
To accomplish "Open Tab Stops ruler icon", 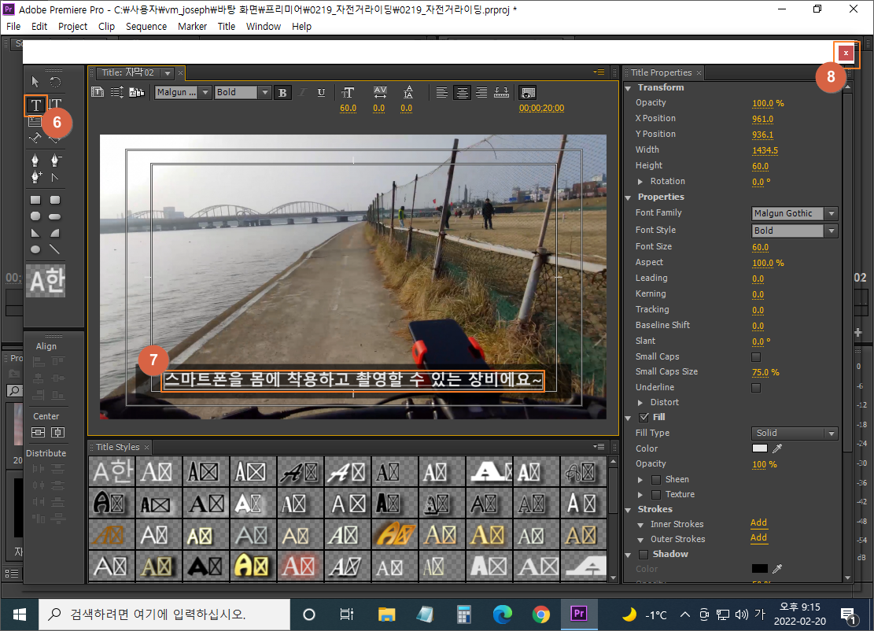I will point(502,93).
